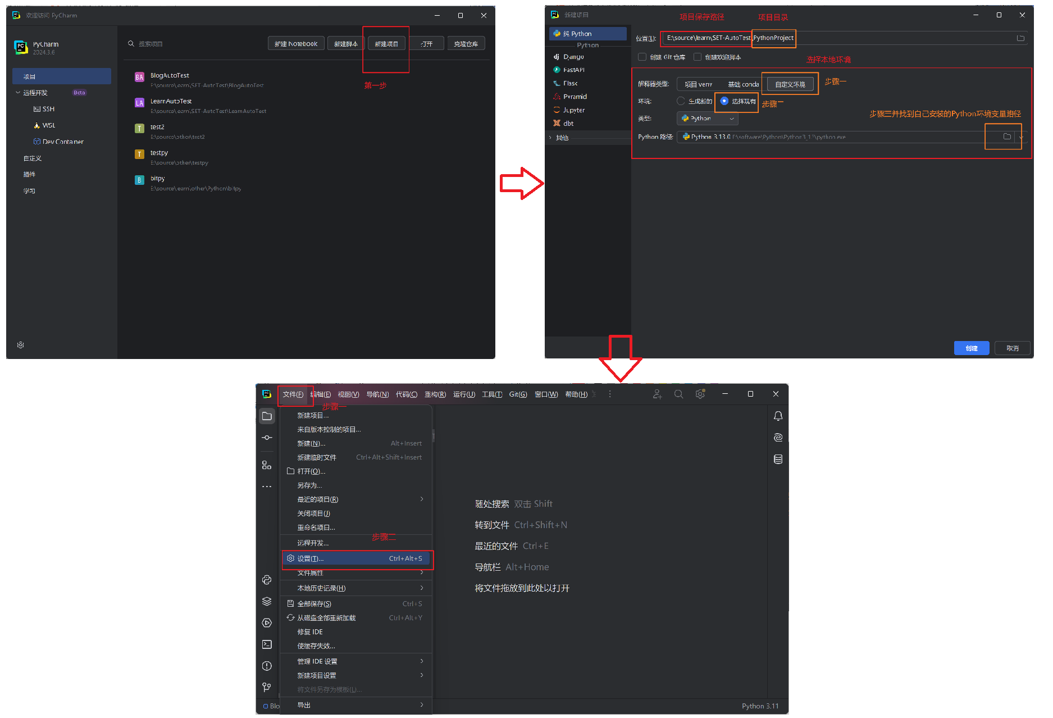Viewport: 1053px width, 718px height.
Task: Click the search icon in welcome screen
Action: pyautogui.click(x=131, y=43)
